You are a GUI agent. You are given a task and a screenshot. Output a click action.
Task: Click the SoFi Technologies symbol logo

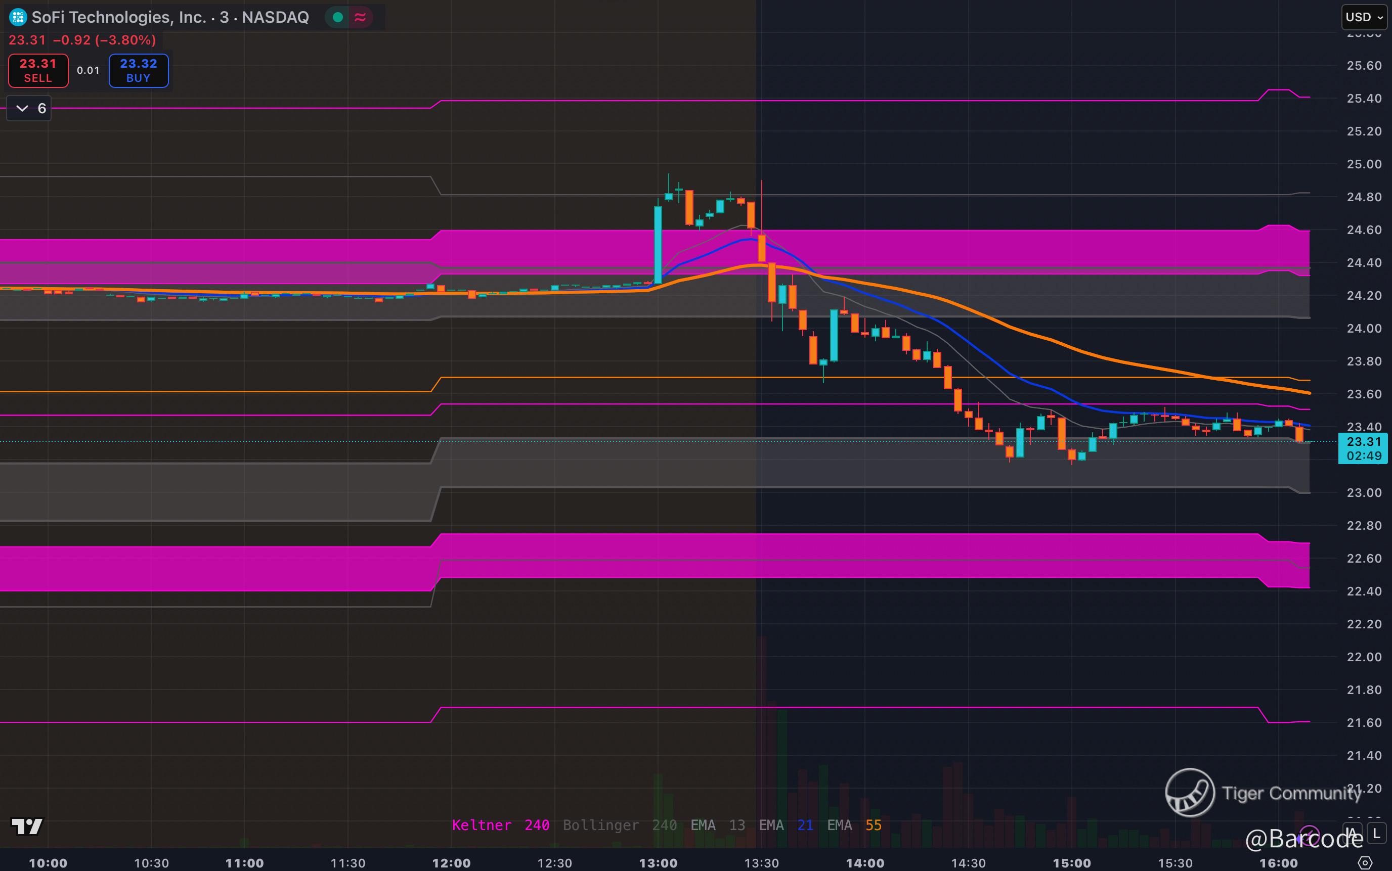pos(18,17)
